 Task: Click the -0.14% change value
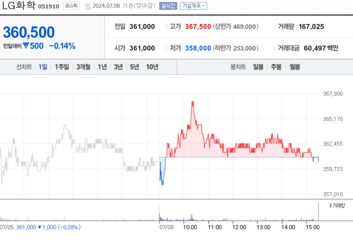tap(62, 46)
